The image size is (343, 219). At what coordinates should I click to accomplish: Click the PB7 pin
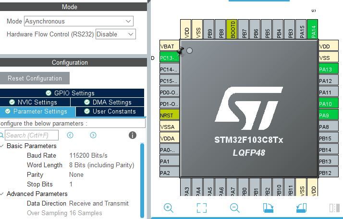pyautogui.click(x=244, y=29)
